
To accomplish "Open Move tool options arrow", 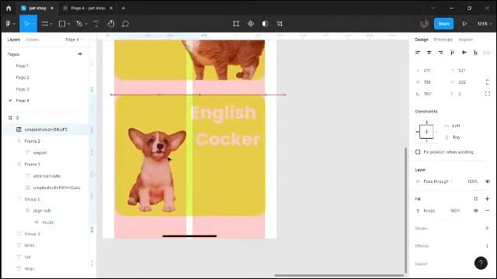I will coord(33,24).
